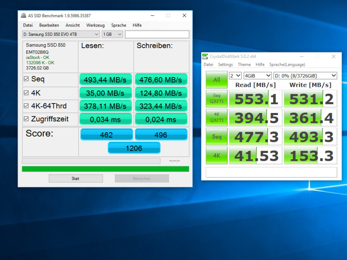Viewport: 347px width, 260px height.
Task: Open the drive dropdown showing Samsung SSD 850 EVO 4TB
Action: pos(61,34)
